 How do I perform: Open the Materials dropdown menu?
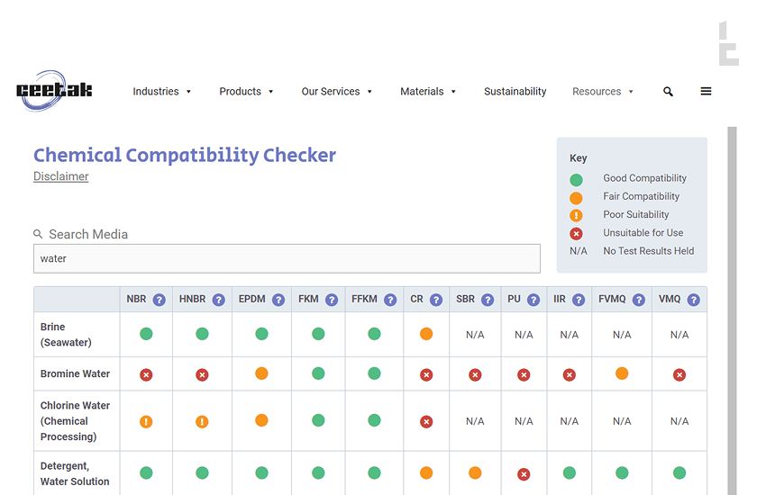click(428, 92)
